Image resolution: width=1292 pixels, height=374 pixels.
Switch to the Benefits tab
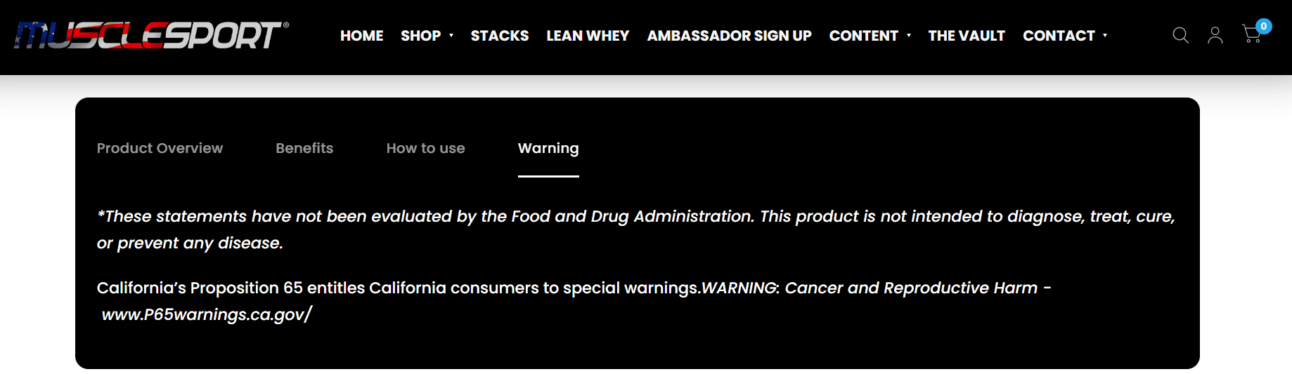coord(304,148)
